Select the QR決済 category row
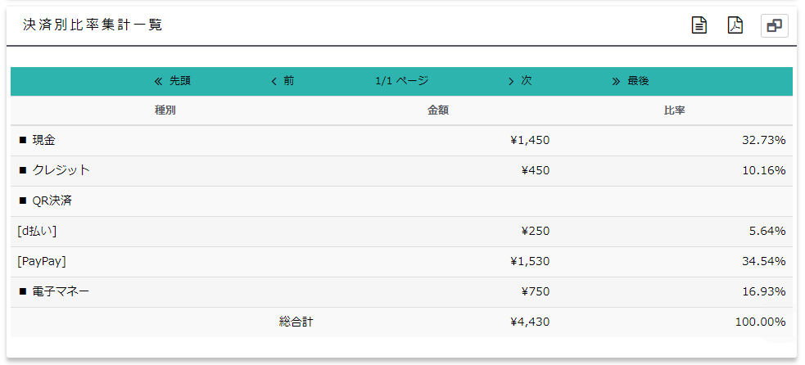The image size is (805, 365). (x=401, y=201)
